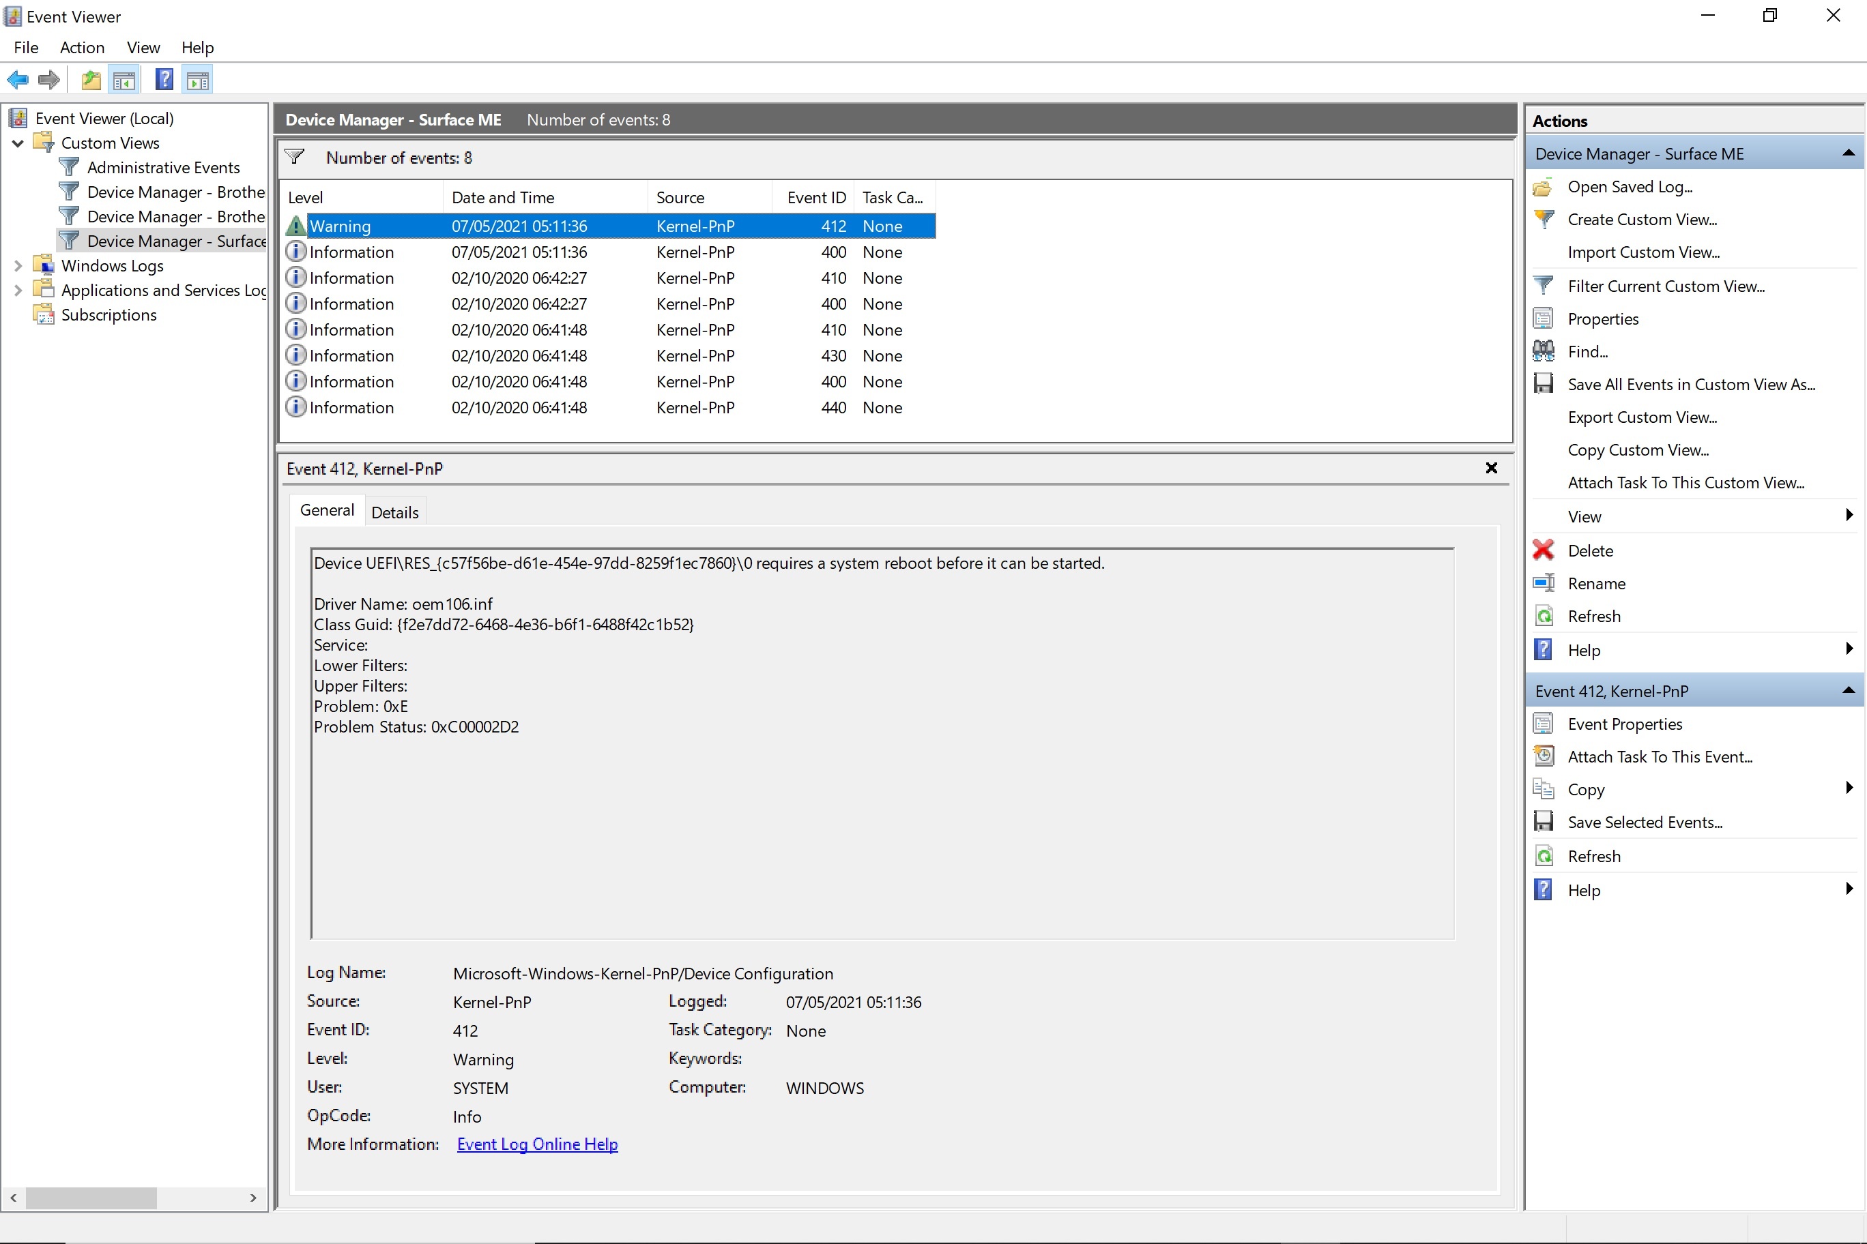Select Information event 430 row
1867x1244 pixels.
tap(609, 355)
